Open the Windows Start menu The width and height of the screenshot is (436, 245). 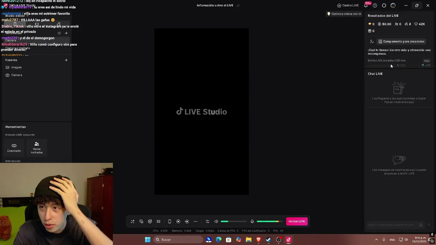click(x=147, y=240)
